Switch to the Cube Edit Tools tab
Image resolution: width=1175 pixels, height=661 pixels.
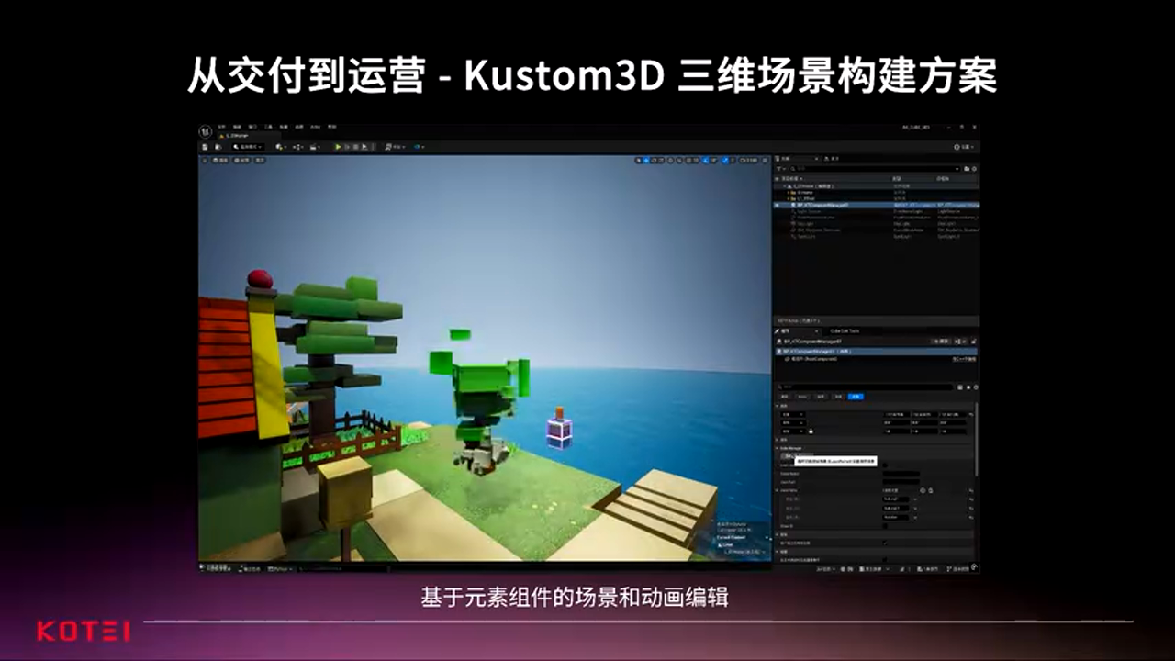845,331
